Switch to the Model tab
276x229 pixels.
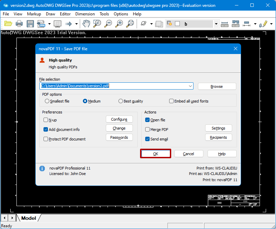tap(28, 218)
